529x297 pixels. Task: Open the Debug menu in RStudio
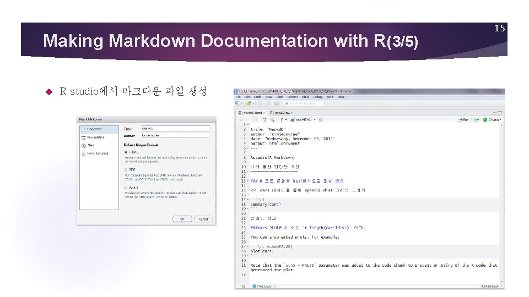pos(318,97)
